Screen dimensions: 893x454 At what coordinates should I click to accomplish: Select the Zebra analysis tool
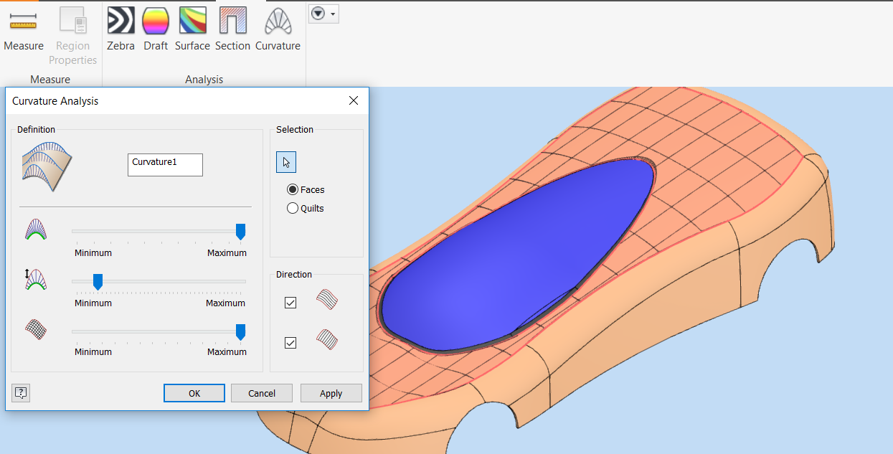[x=121, y=27]
